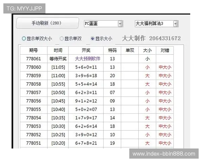Screen dimensions: 202x162
Task: Click the [10:35] time cell
Action: 58,118
